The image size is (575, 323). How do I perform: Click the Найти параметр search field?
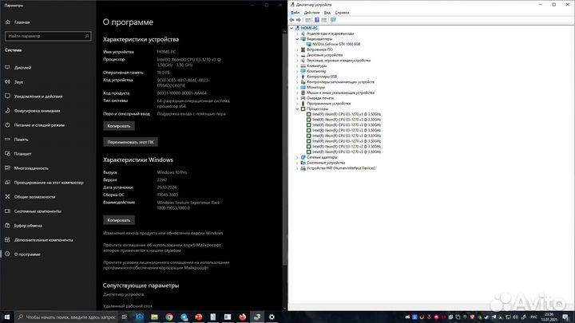point(48,36)
